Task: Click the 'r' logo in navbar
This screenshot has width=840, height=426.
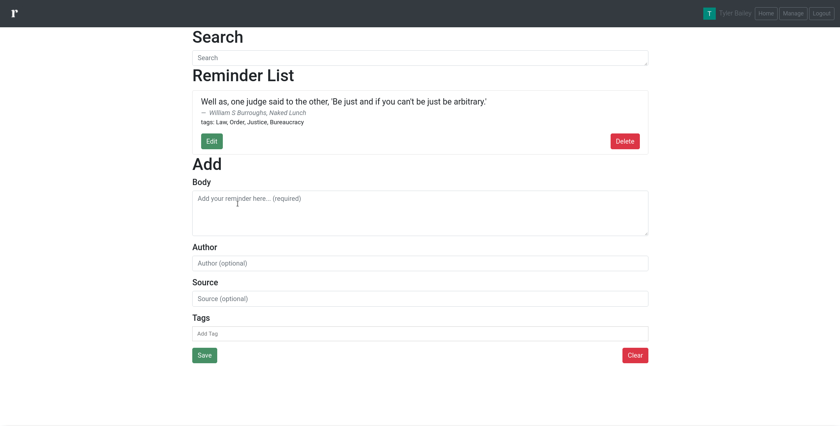Action: tap(14, 13)
